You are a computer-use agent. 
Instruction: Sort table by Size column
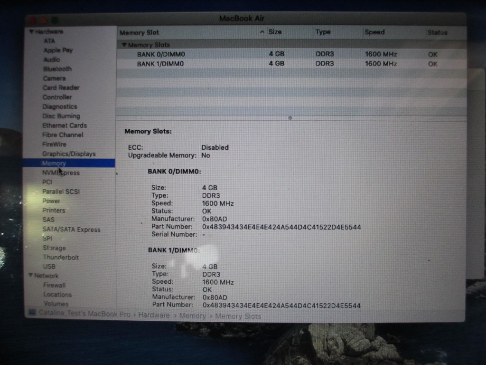[275, 32]
